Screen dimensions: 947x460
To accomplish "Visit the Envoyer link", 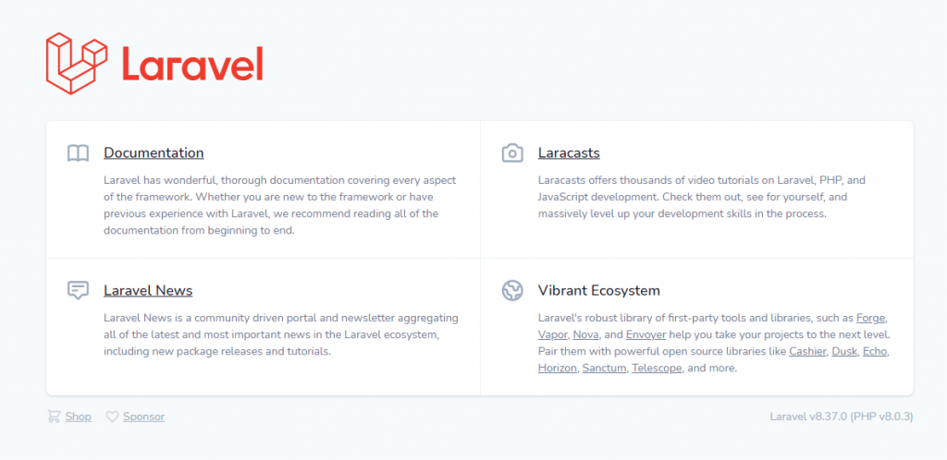I will click(x=646, y=334).
